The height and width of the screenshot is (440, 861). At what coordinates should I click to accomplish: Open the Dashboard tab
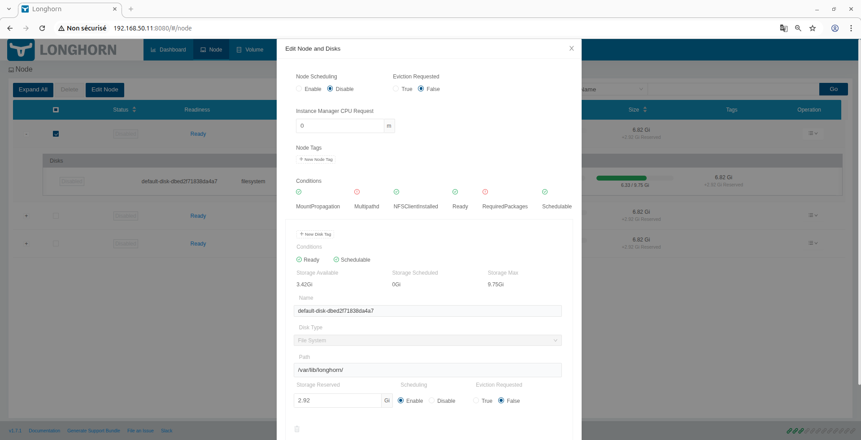pyautogui.click(x=168, y=50)
